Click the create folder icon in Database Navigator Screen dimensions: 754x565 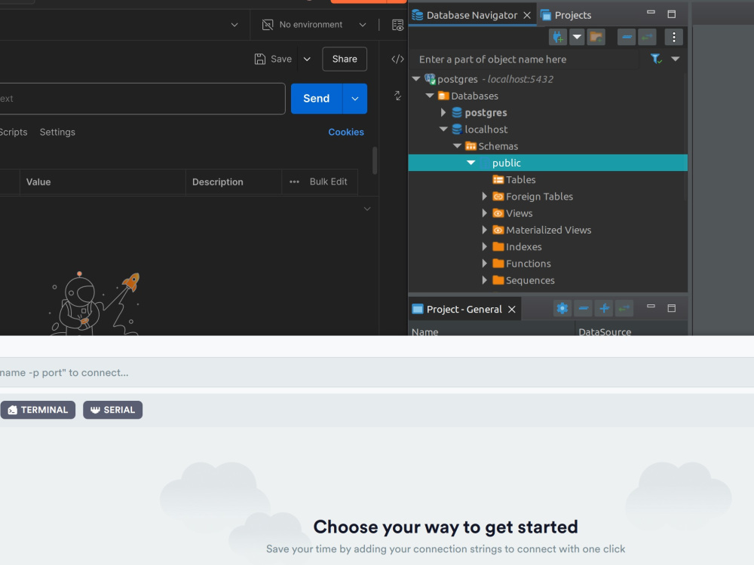click(596, 37)
